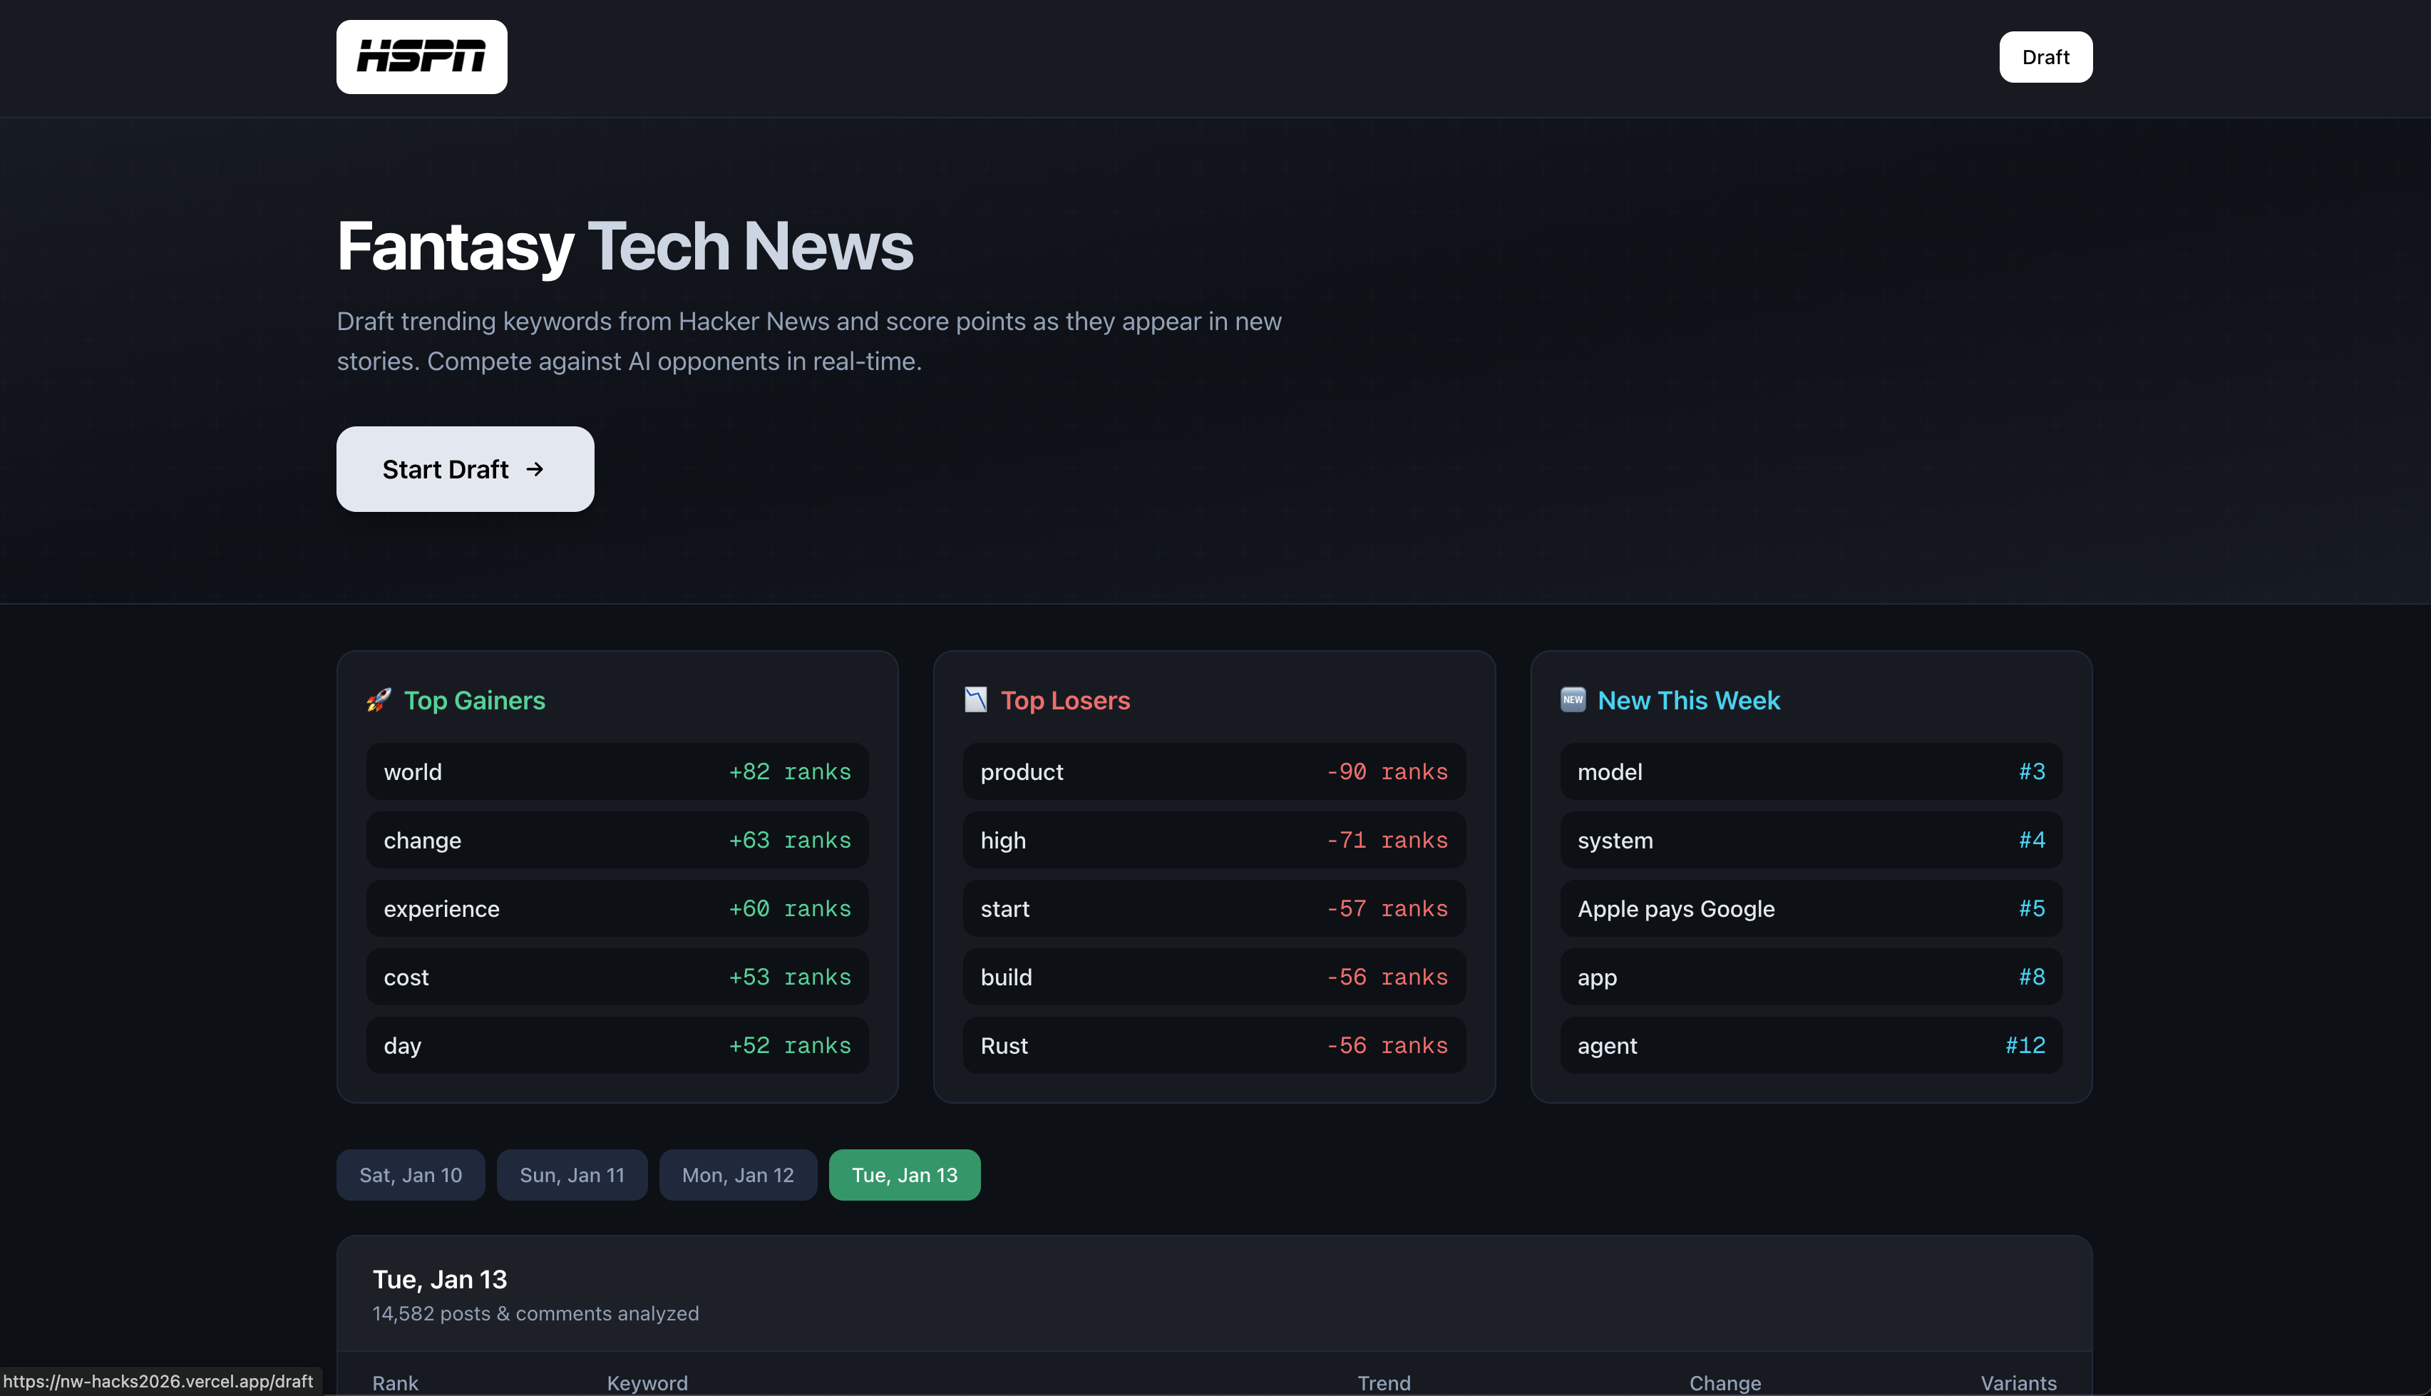Click the NEW badge icon
Image resolution: width=2431 pixels, height=1396 pixels.
[x=1572, y=700]
